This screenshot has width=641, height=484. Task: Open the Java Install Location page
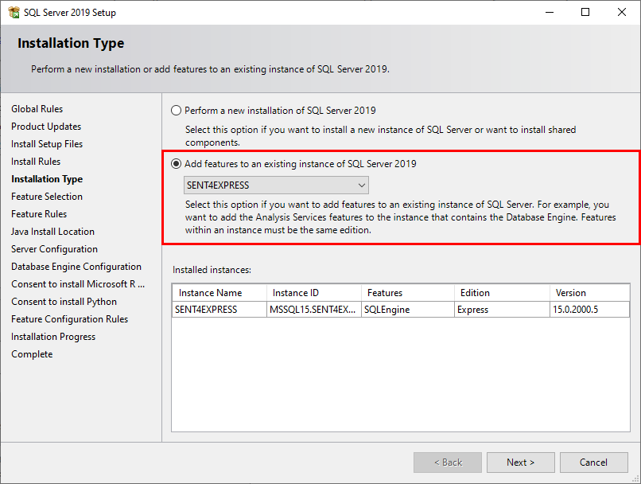coord(52,231)
